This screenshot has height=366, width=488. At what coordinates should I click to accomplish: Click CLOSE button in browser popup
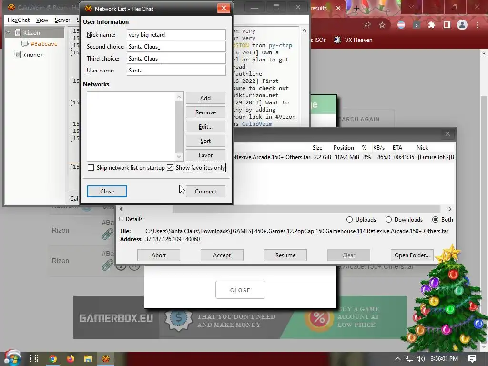(x=240, y=290)
